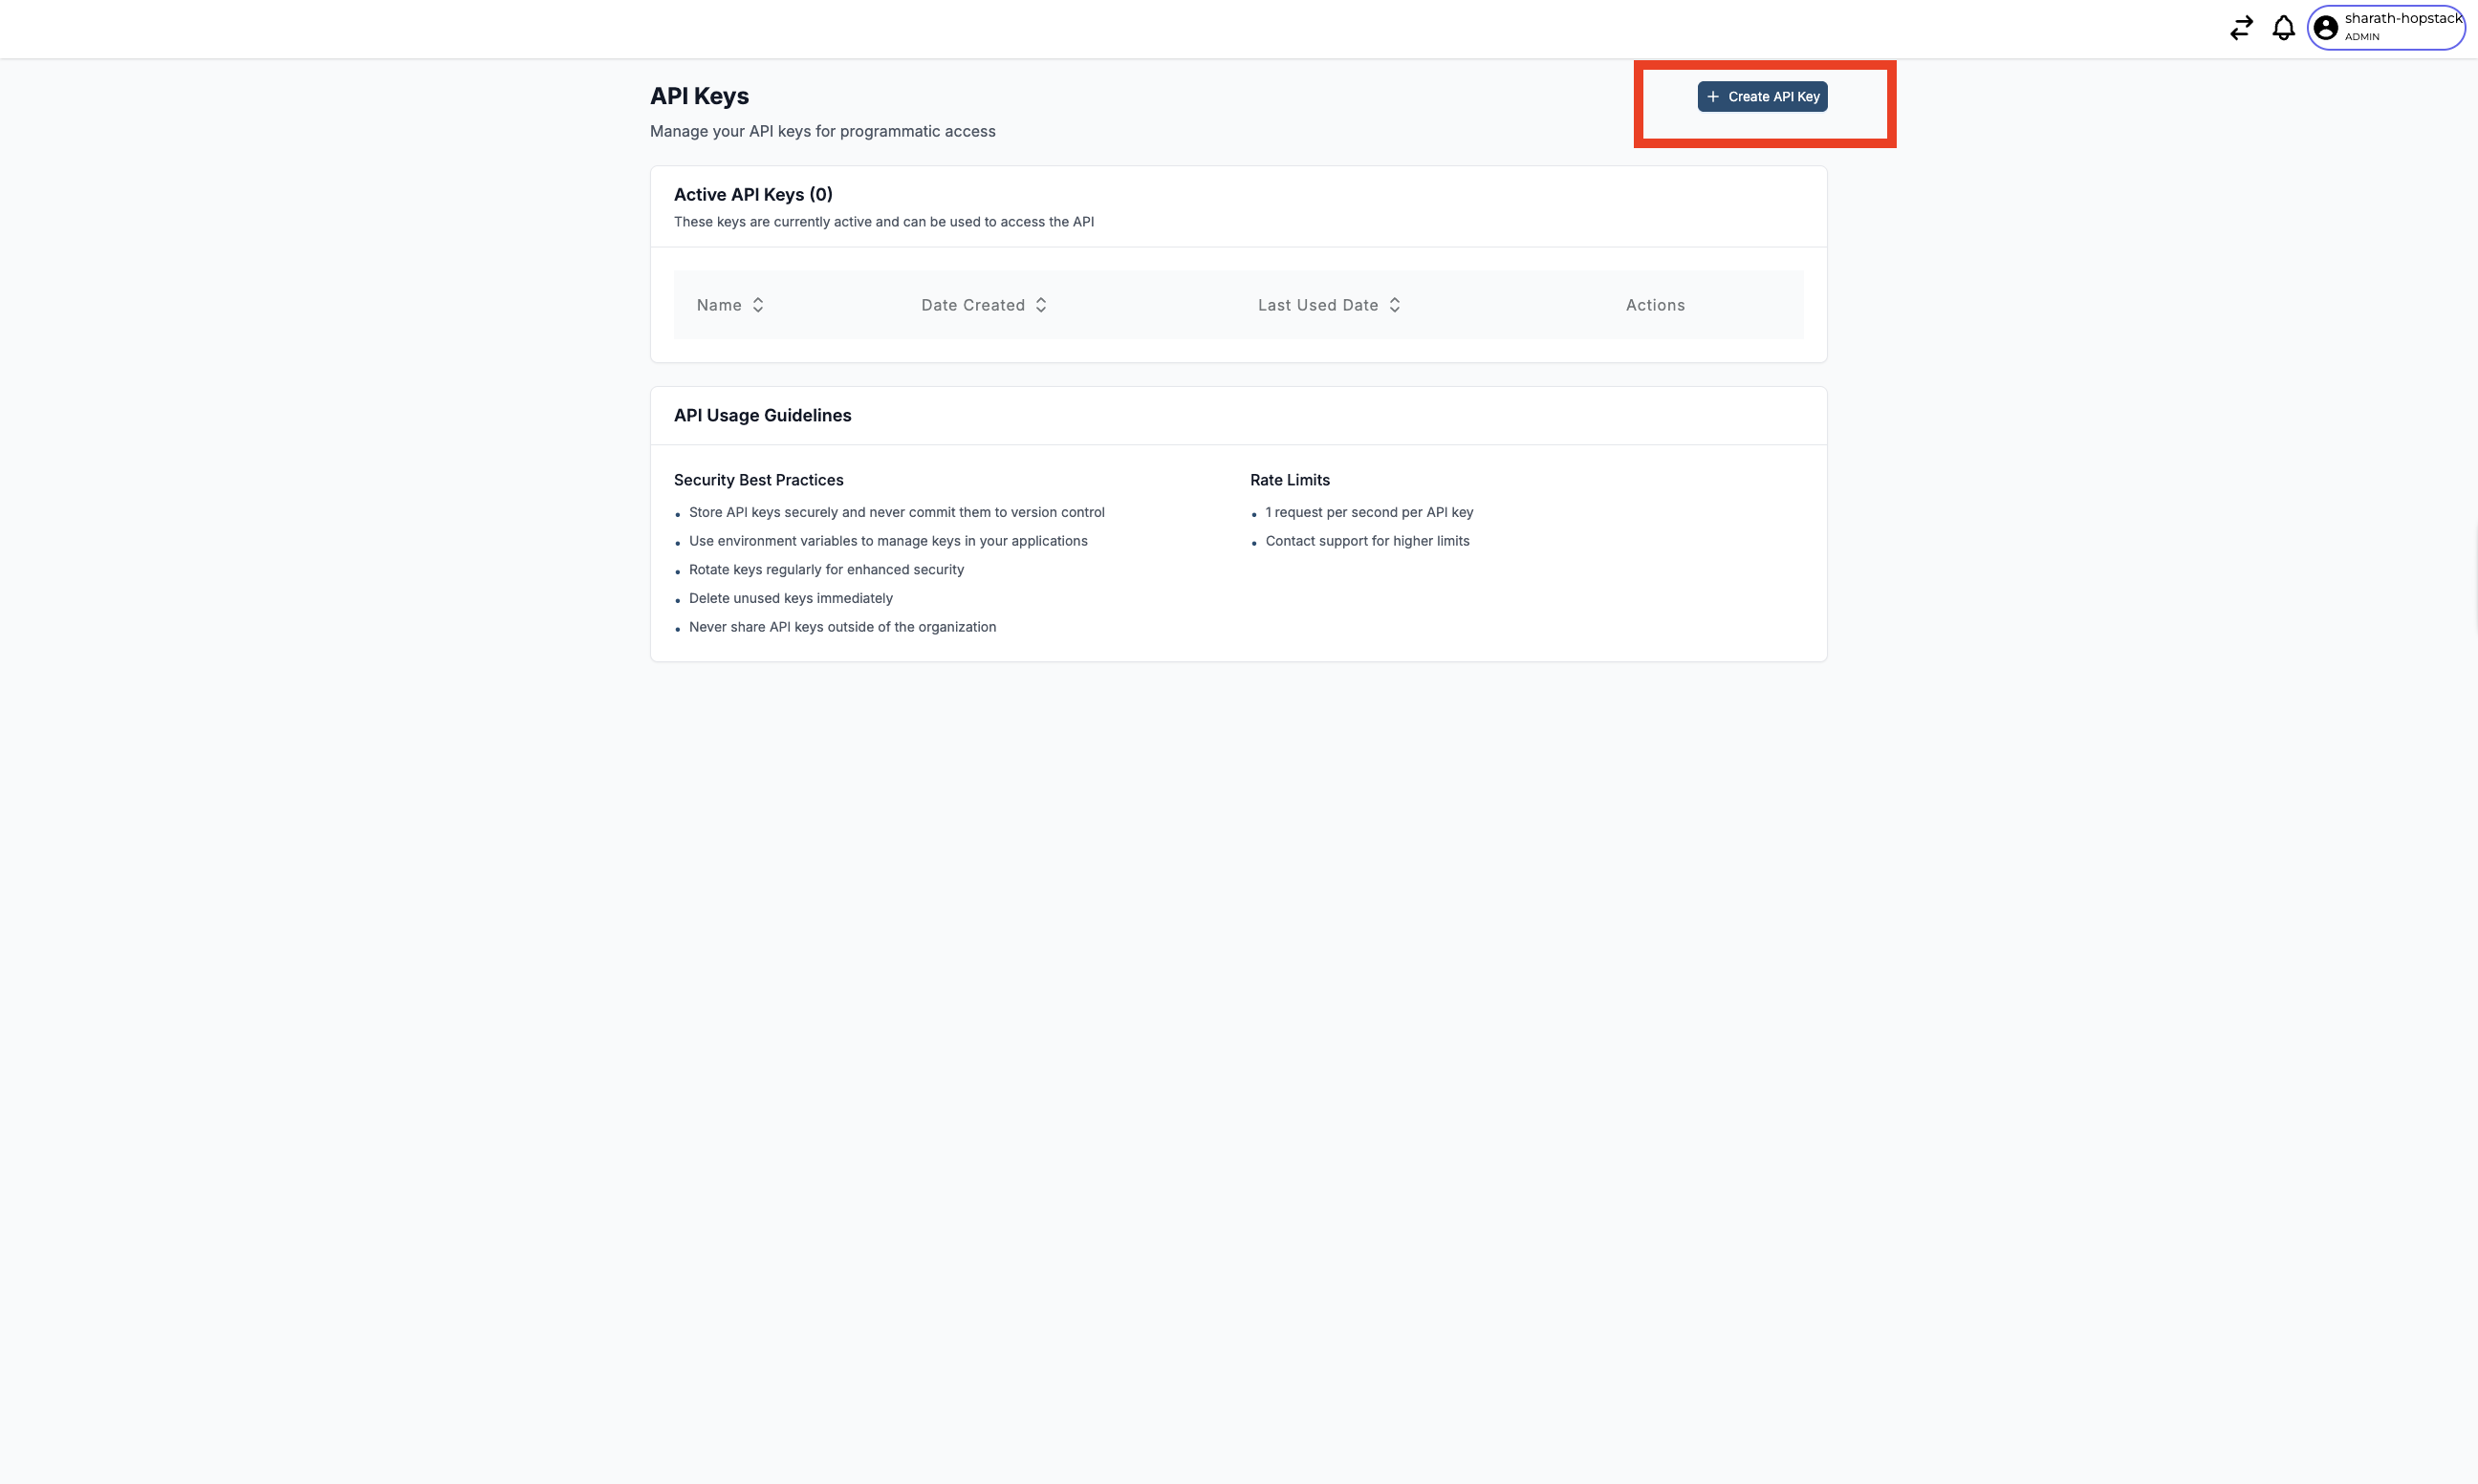Click the Date Created sort arrows icon

(1040, 305)
